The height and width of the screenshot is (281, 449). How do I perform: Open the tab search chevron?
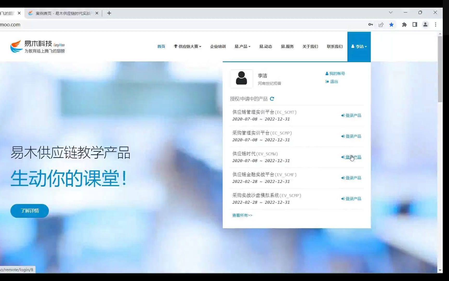coord(391,12)
